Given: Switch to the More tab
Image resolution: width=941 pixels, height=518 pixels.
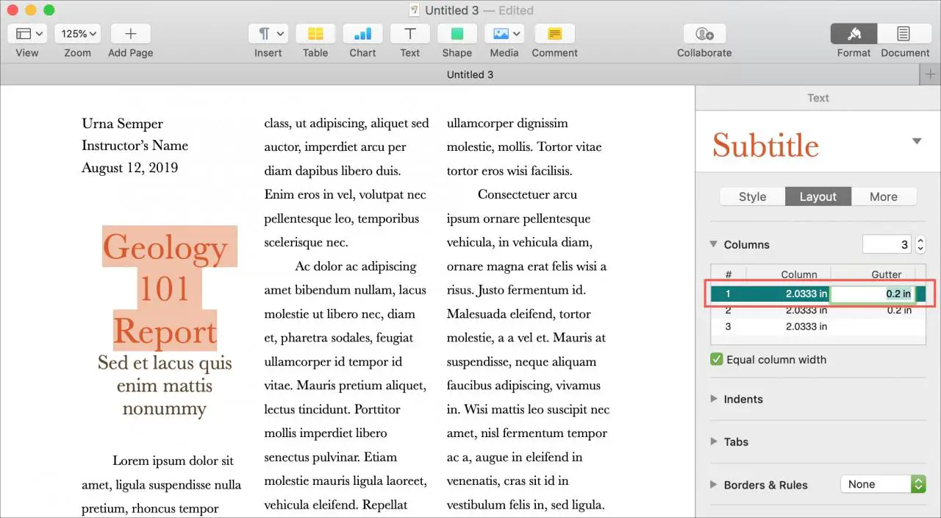Looking at the screenshot, I should tap(883, 196).
